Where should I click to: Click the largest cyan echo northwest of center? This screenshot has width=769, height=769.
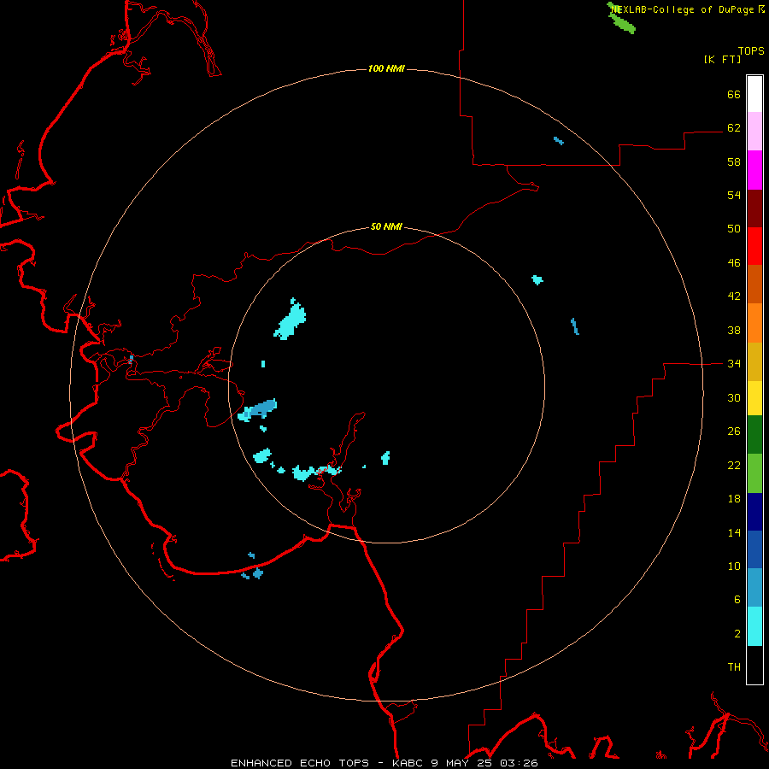[291, 320]
